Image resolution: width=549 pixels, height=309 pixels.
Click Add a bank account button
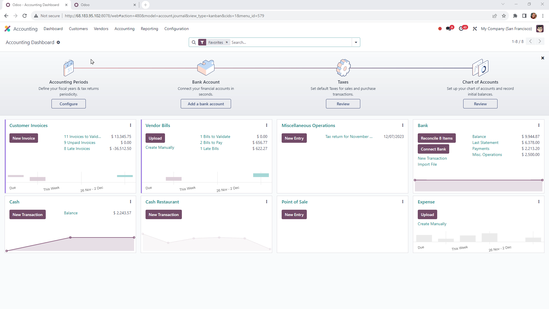click(206, 104)
